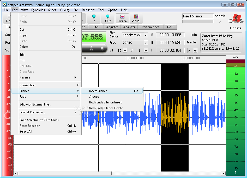The image size is (247, 178).
Task: Click the highlighted orange waveform selection
Action: (x=174, y=117)
